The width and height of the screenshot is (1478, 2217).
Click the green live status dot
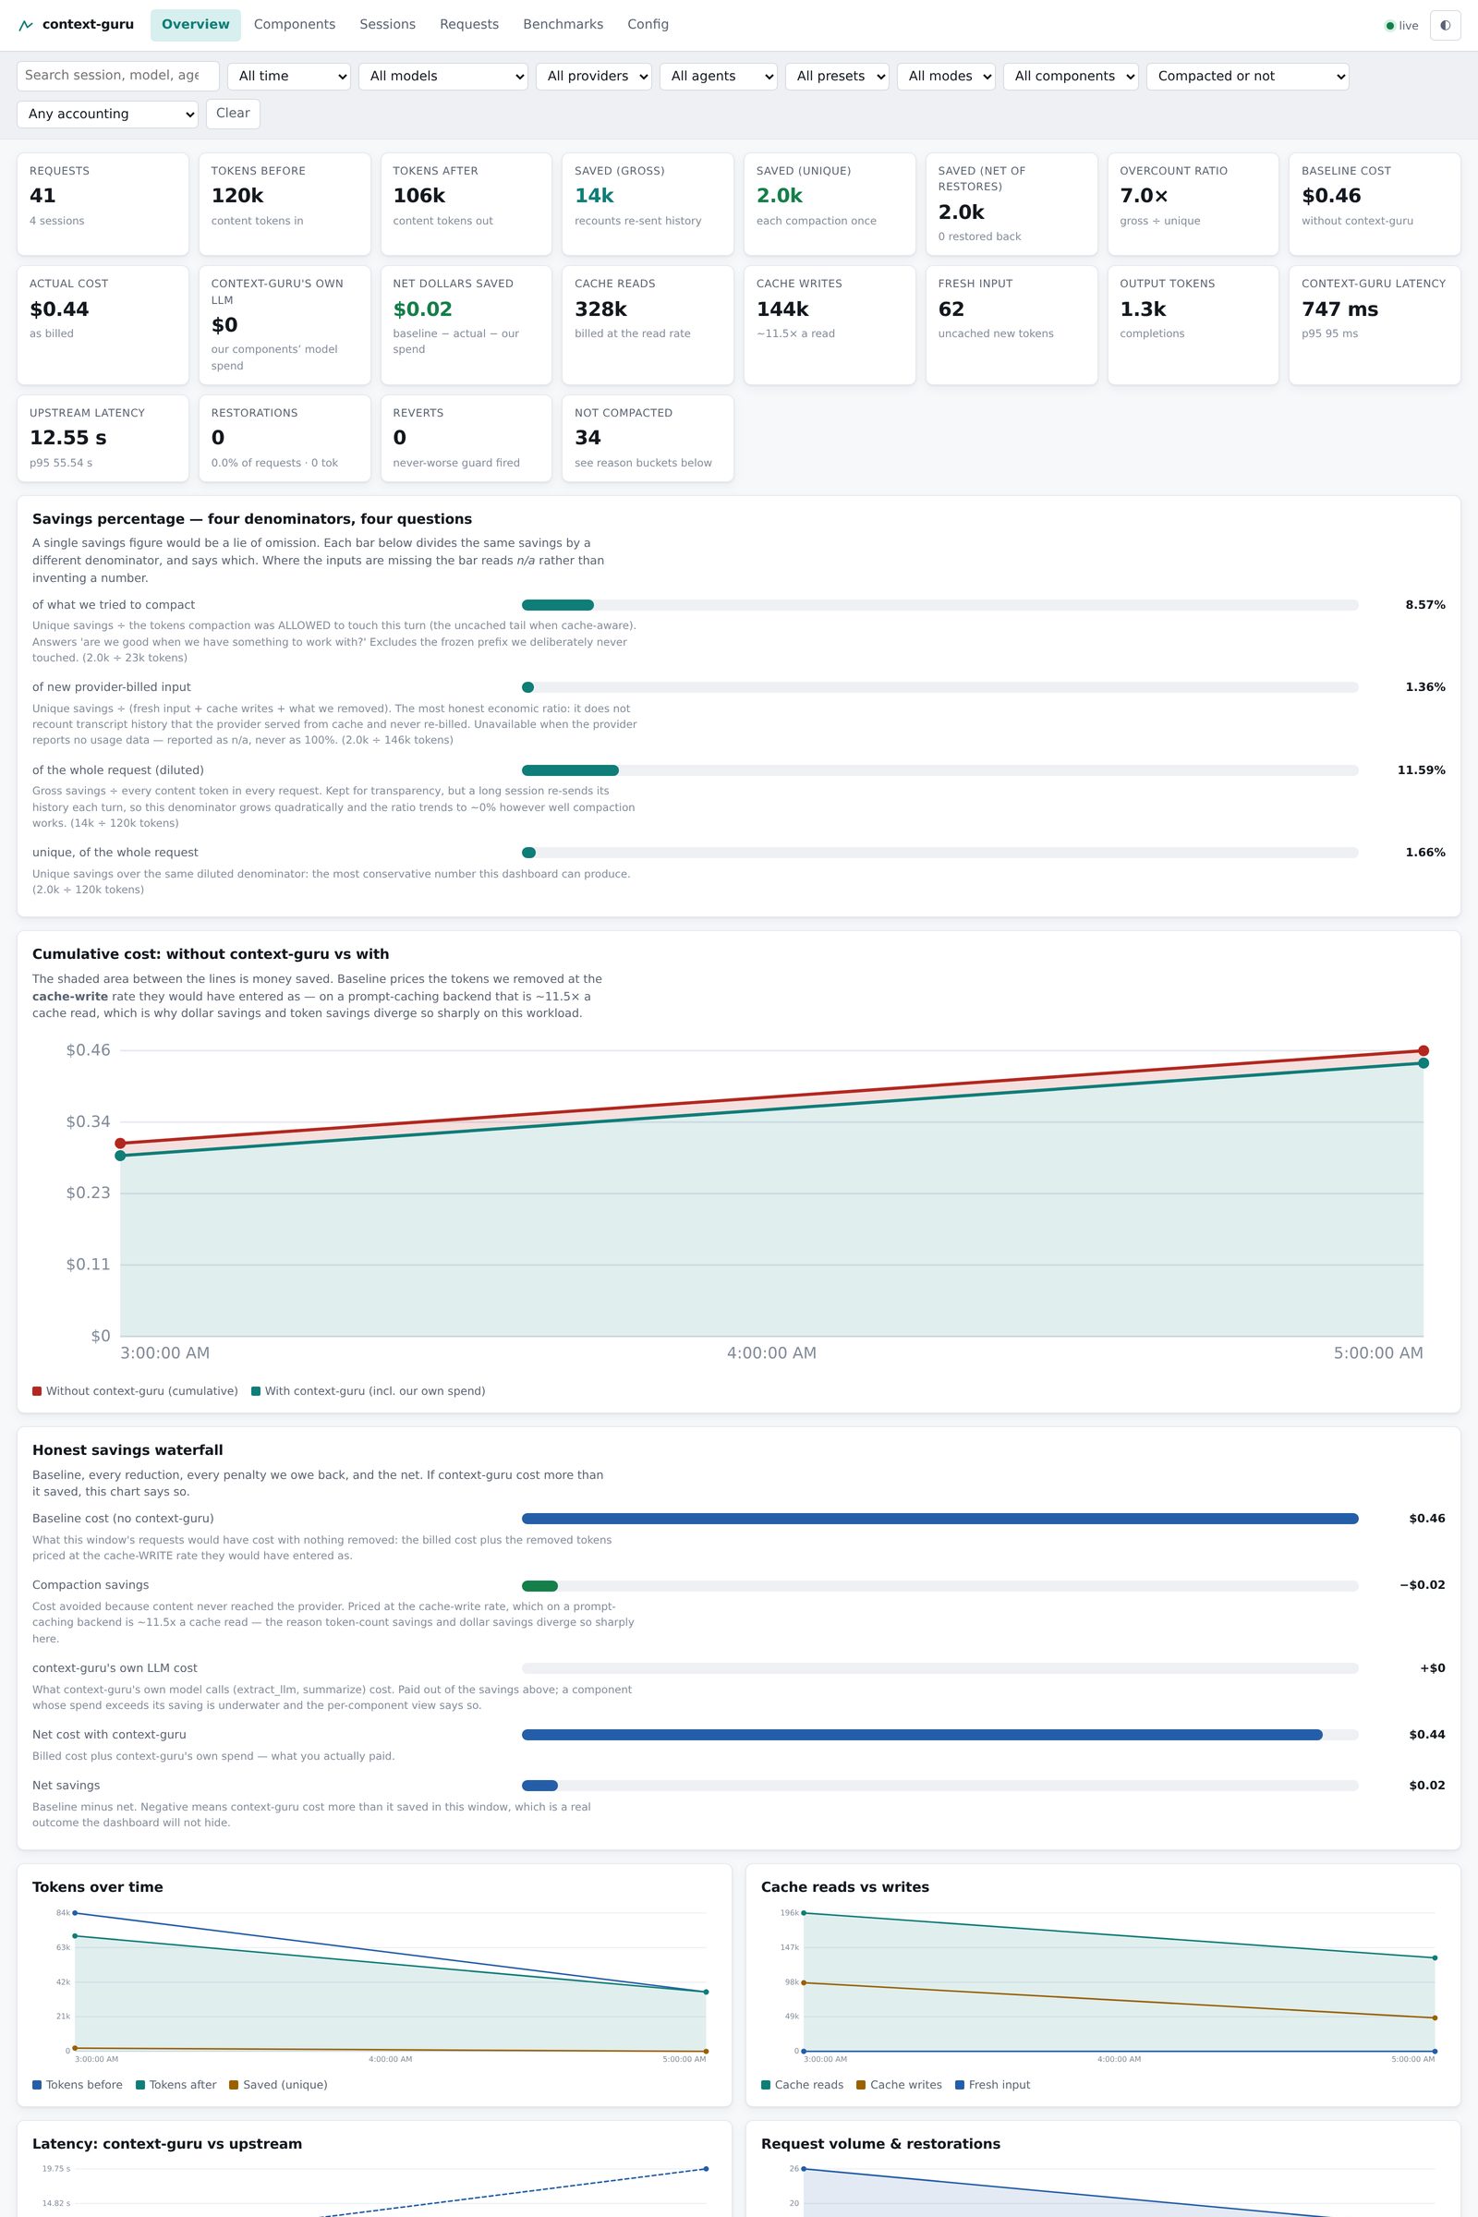[x=1389, y=26]
